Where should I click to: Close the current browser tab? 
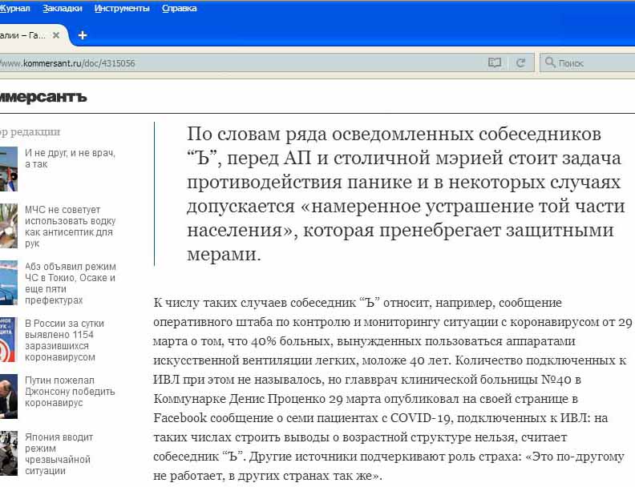click(56, 35)
